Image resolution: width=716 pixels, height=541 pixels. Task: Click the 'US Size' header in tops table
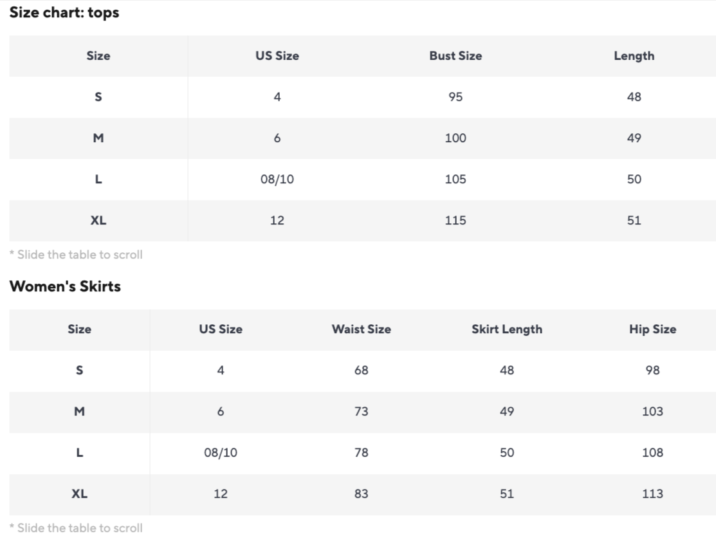tap(277, 56)
